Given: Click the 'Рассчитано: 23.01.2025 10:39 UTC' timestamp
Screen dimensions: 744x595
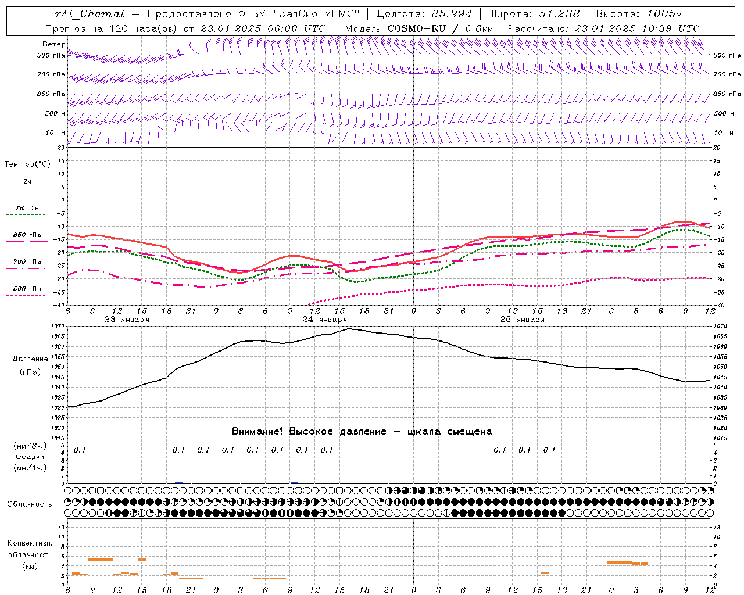Looking at the screenshot, I should click(603, 28).
